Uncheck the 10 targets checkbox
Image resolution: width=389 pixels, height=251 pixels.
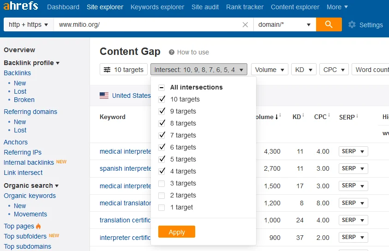pos(162,99)
